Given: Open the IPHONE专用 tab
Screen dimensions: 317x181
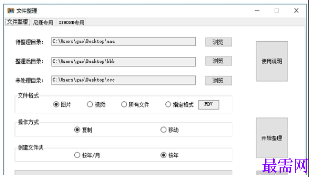Looking at the screenshot, I should pos(71,23).
